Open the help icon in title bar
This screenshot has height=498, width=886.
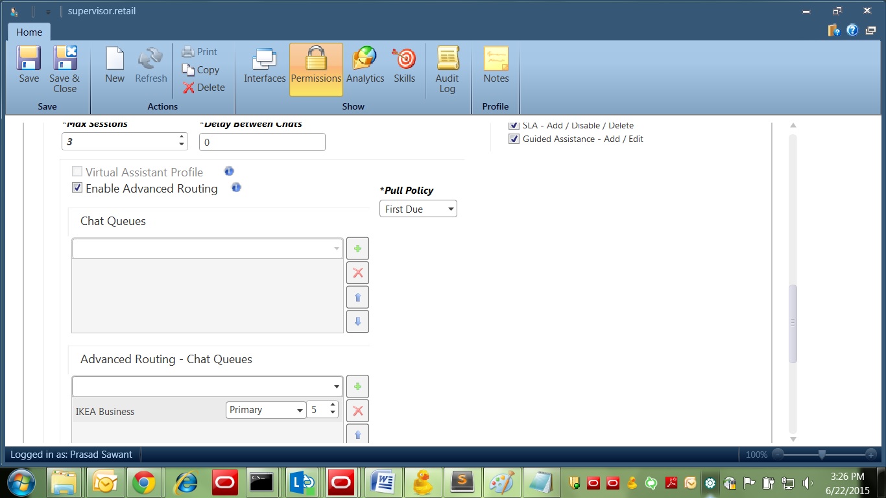coord(853,30)
